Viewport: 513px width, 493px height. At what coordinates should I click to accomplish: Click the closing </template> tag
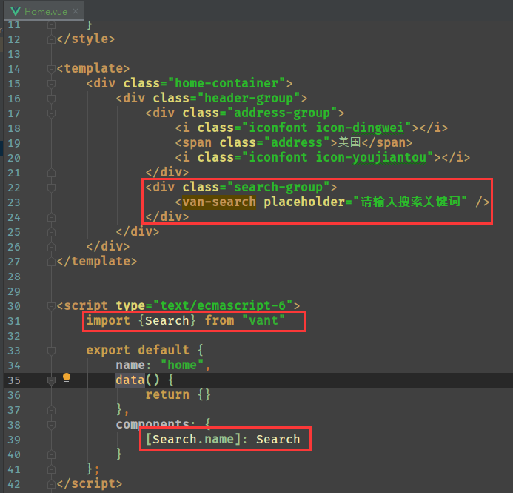[x=96, y=261]
